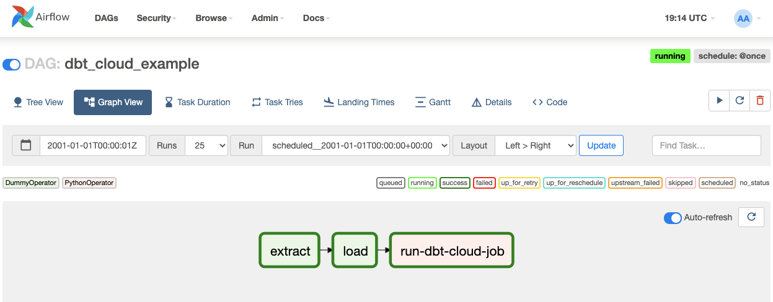Screen dimensions: 773x302
Task: Open the Run selection dropdown
Action: [356, 145]
